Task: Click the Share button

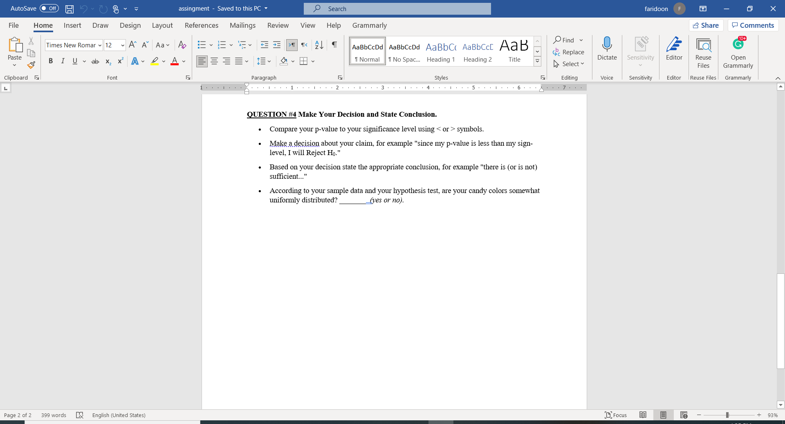Action: (706, 25)
